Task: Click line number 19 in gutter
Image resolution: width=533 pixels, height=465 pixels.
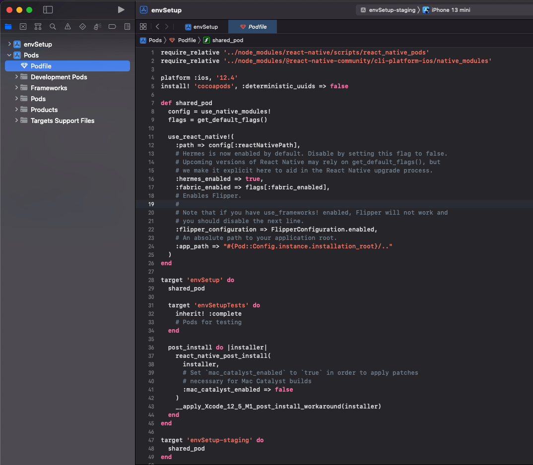Action: pos(151,204)
